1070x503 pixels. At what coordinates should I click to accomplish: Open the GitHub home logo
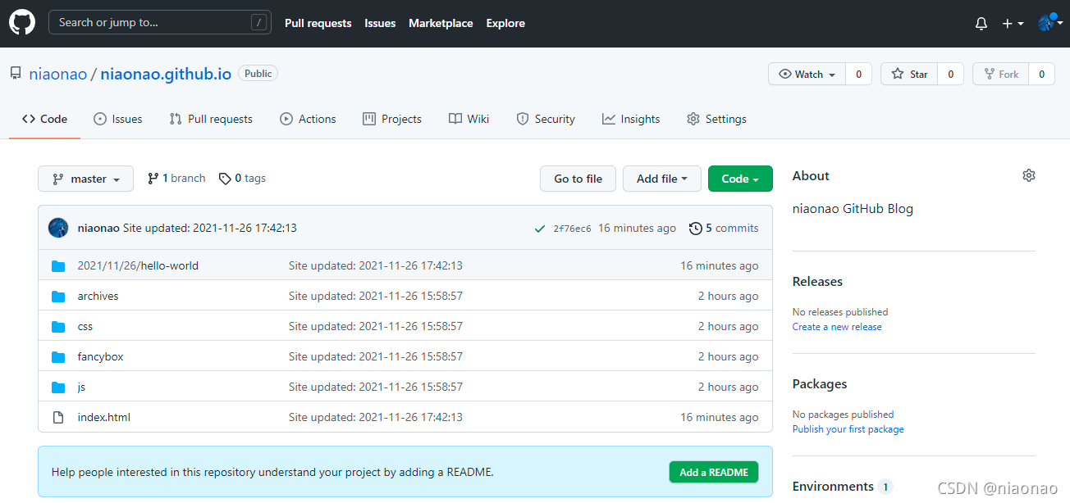pyautogui.click(x=22, y=23)
